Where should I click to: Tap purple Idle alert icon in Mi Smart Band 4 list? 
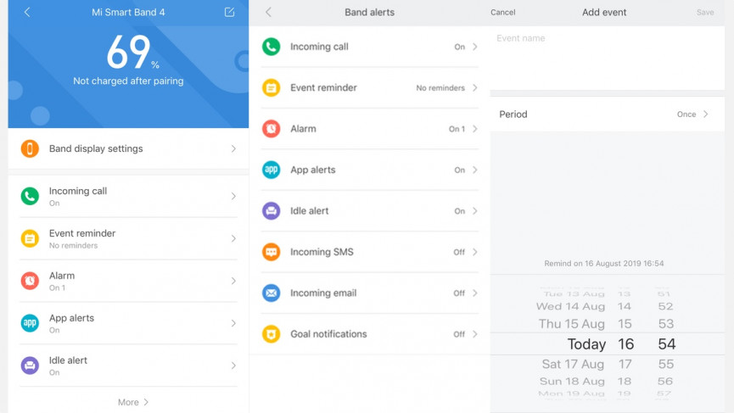[x=30, y=366]
